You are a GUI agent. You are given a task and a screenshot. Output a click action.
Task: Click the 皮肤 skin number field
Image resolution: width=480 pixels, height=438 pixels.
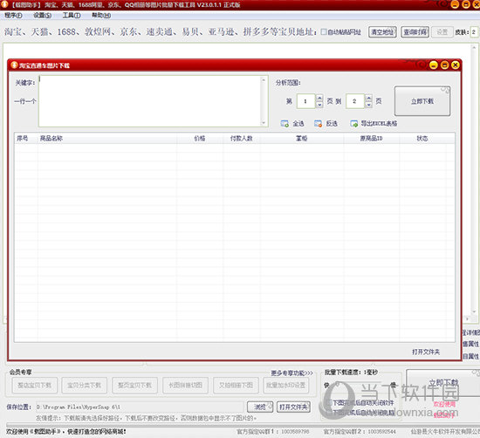[474, 31]
